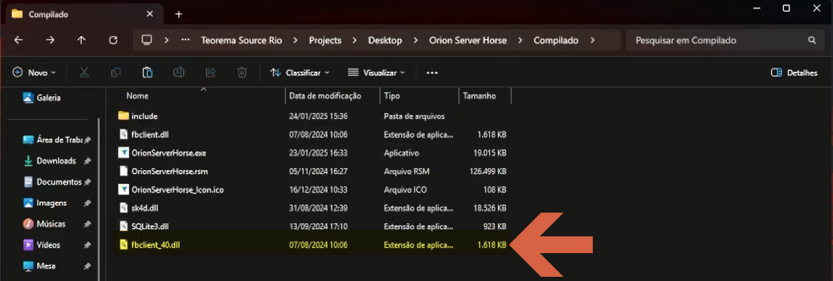Jump to Teorema Source Rio breadcrumb

(241, 40)
